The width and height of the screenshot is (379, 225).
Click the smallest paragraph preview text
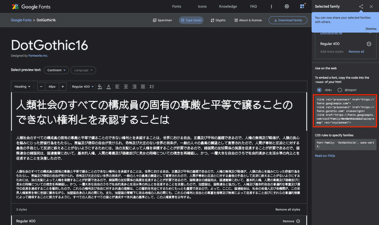(x=158, y=184)
